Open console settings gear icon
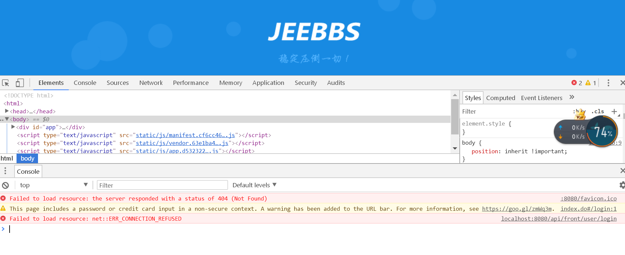 coord(622,185)
